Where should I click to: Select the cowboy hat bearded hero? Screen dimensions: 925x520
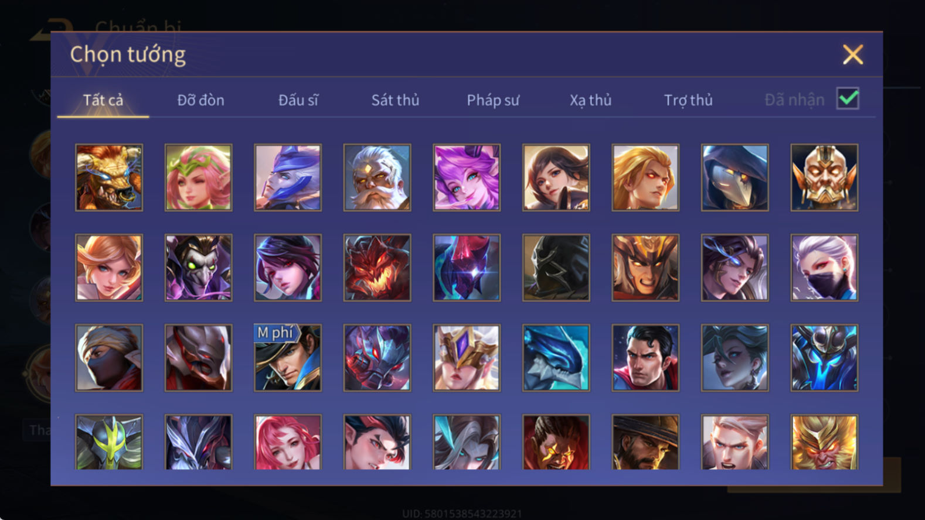click(x=645, y=442)
